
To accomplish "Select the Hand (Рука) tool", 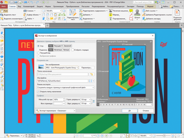I will pyautogui.click(x=4, y=11).
